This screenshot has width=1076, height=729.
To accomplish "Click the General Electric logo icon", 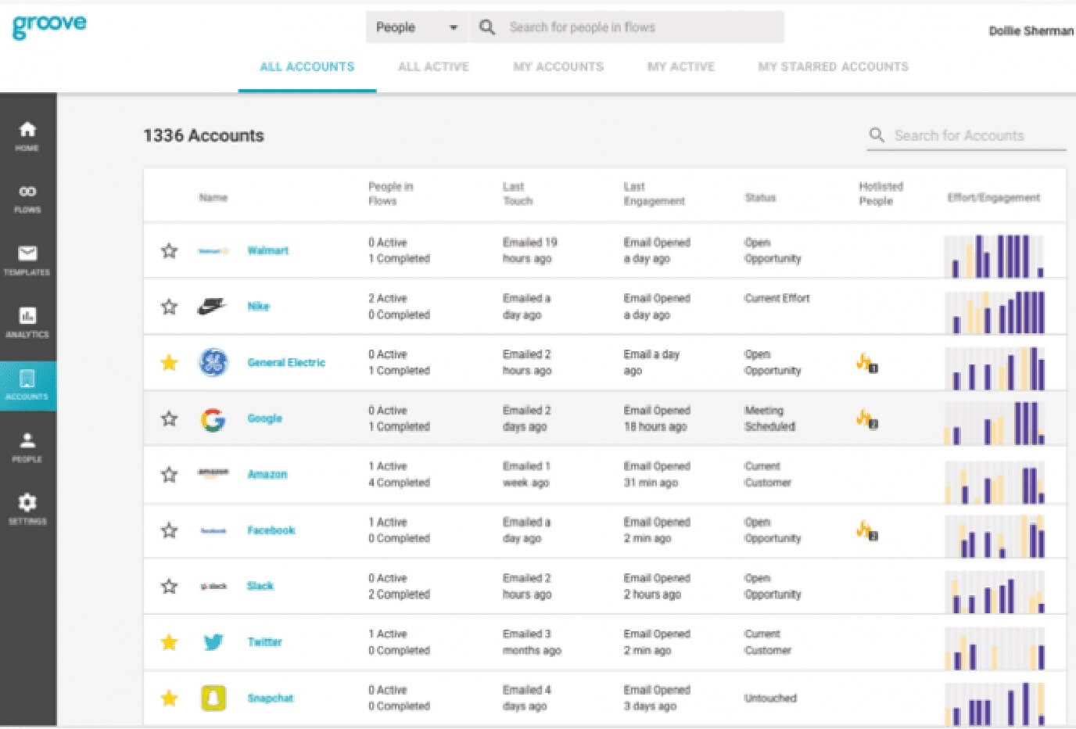I will 213,362.
